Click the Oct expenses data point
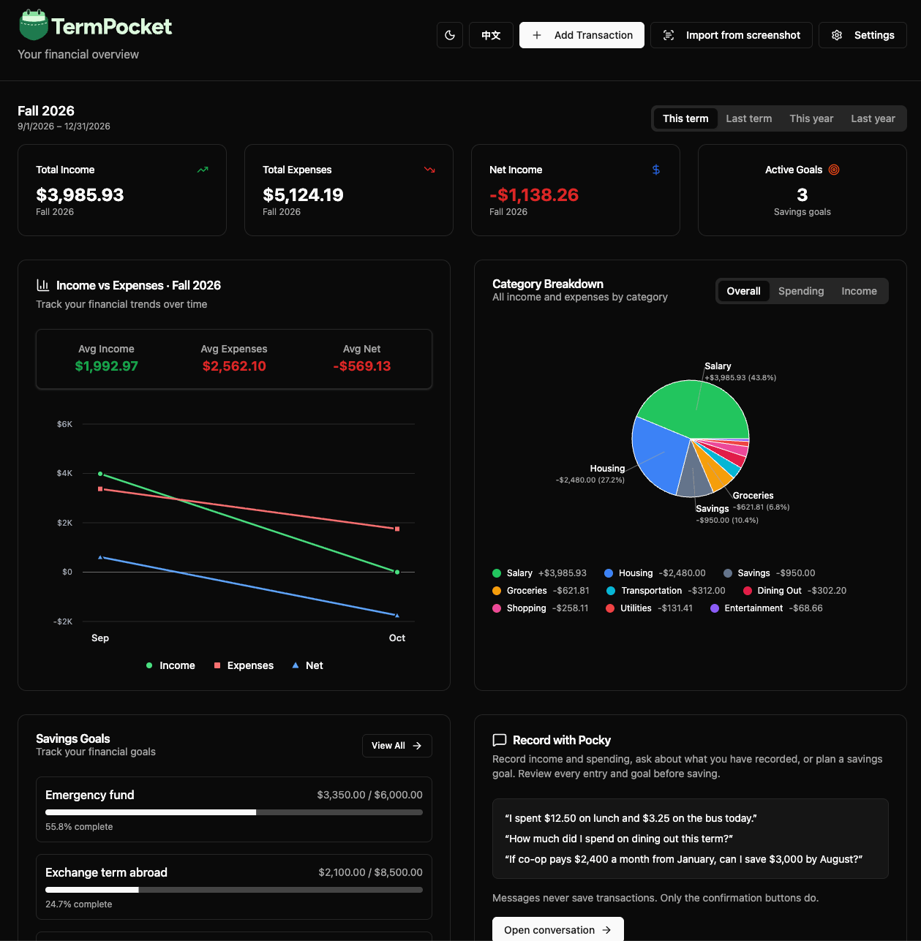 [397, 529]
